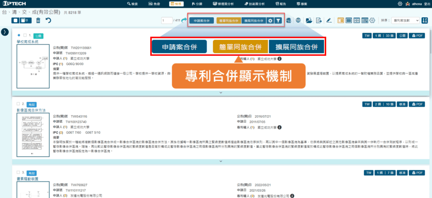Click the 申請案合併 button
This screenshot has width=432, height=198.
201,20
